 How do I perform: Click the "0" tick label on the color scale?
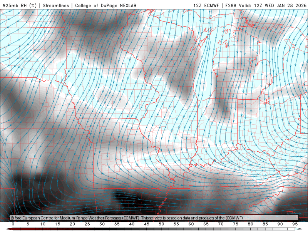[x=13, y=224]
